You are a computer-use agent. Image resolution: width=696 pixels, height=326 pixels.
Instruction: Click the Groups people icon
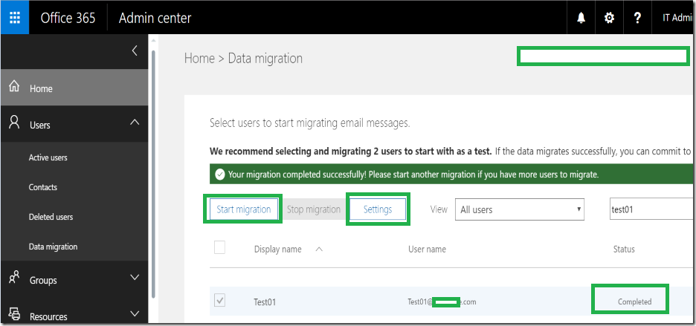[15, 278]
